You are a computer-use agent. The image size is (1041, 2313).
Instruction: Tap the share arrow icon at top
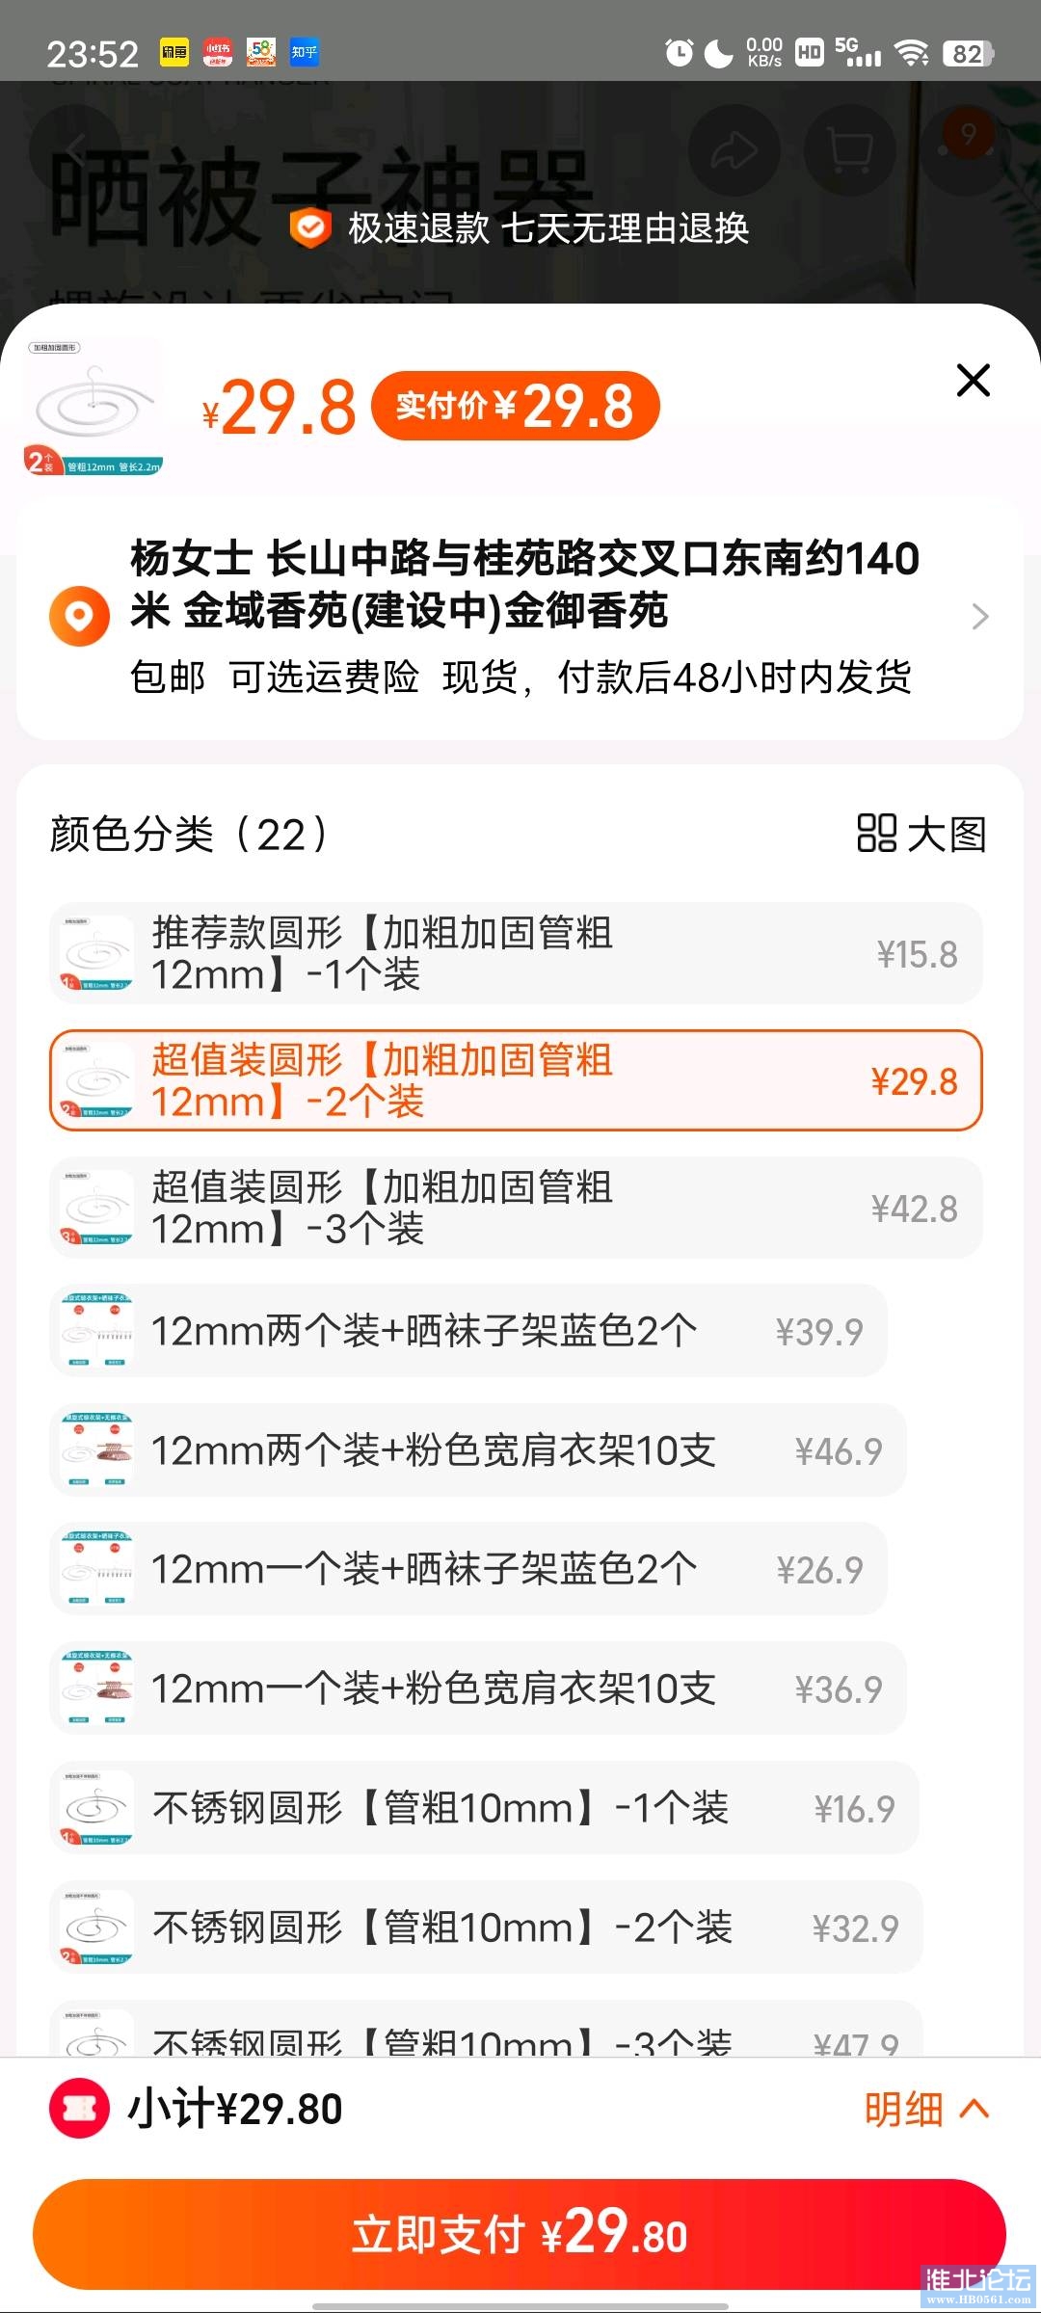pos(734,150)
